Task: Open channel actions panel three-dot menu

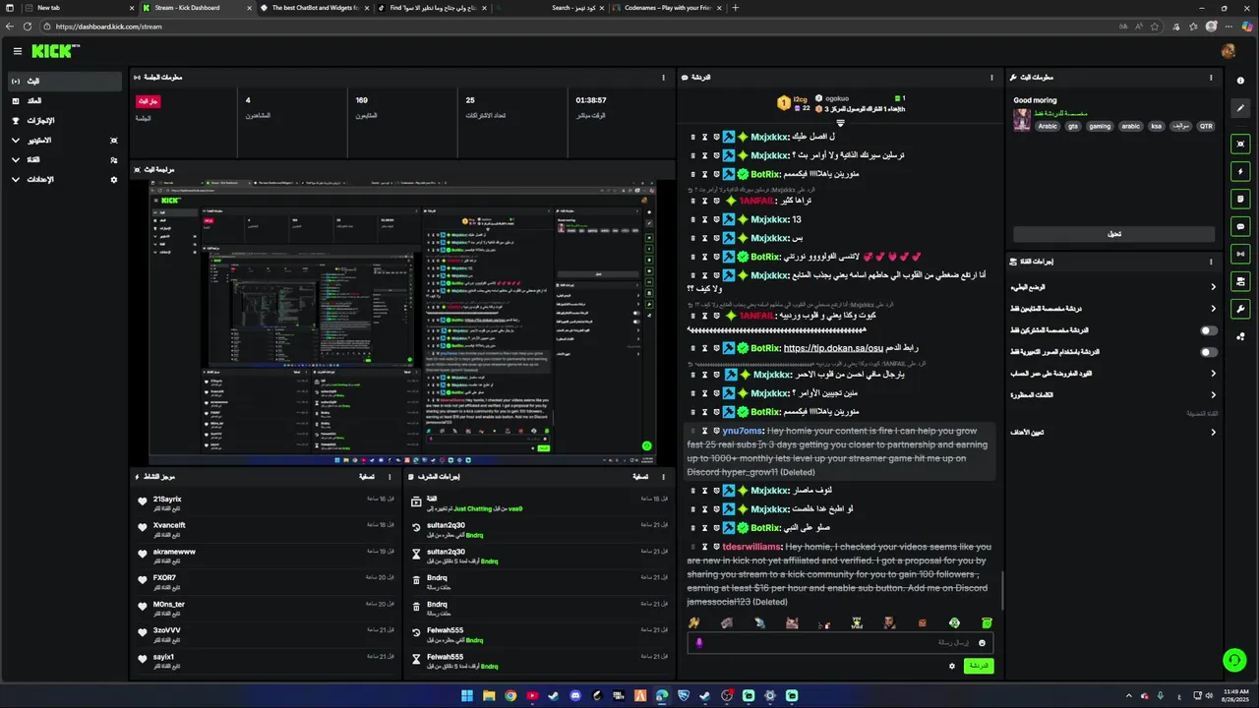Action: click(x=1211, y=262)
